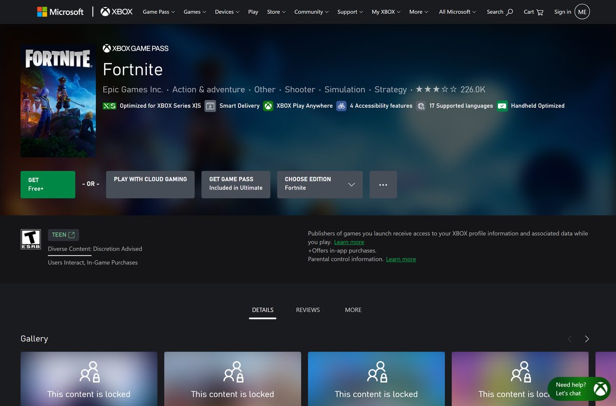This screenshot has height=406, width=616.
Task: Expand the My XBOX menu
Action: tap(386, 12)
